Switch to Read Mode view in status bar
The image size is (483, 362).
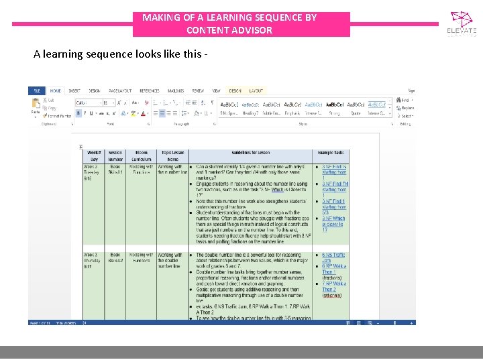[x=348, y=323]
